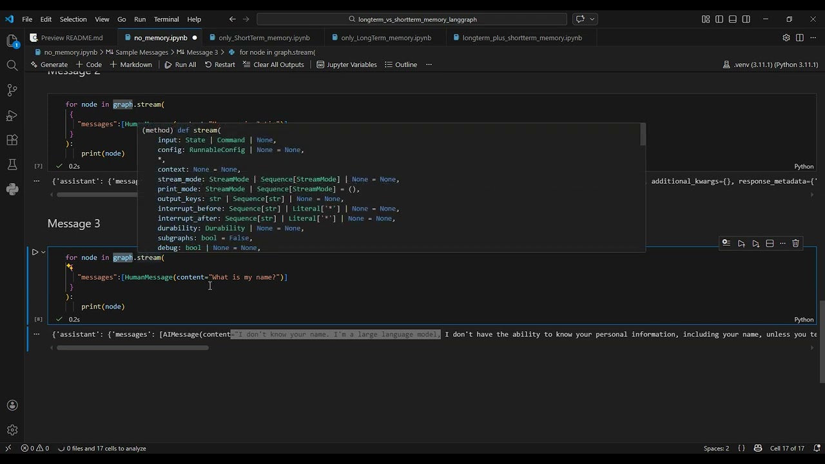825x464 pixels.
Task: Click Clear All Outputs
Action: pyautogui.click(x=273, y=64)
